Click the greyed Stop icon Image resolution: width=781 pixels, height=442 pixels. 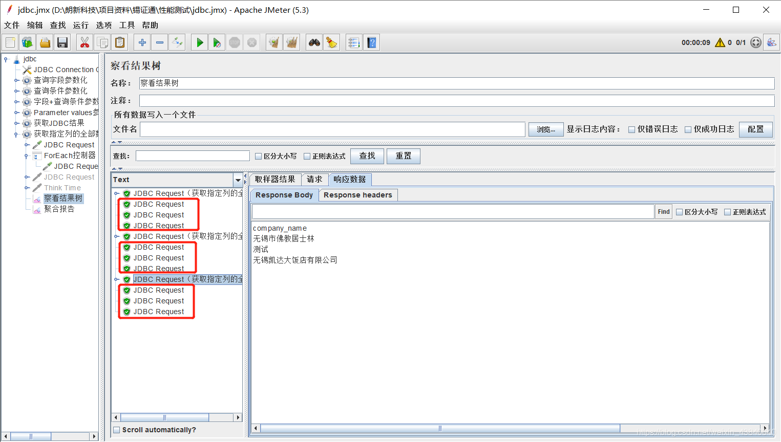(235, 42)
